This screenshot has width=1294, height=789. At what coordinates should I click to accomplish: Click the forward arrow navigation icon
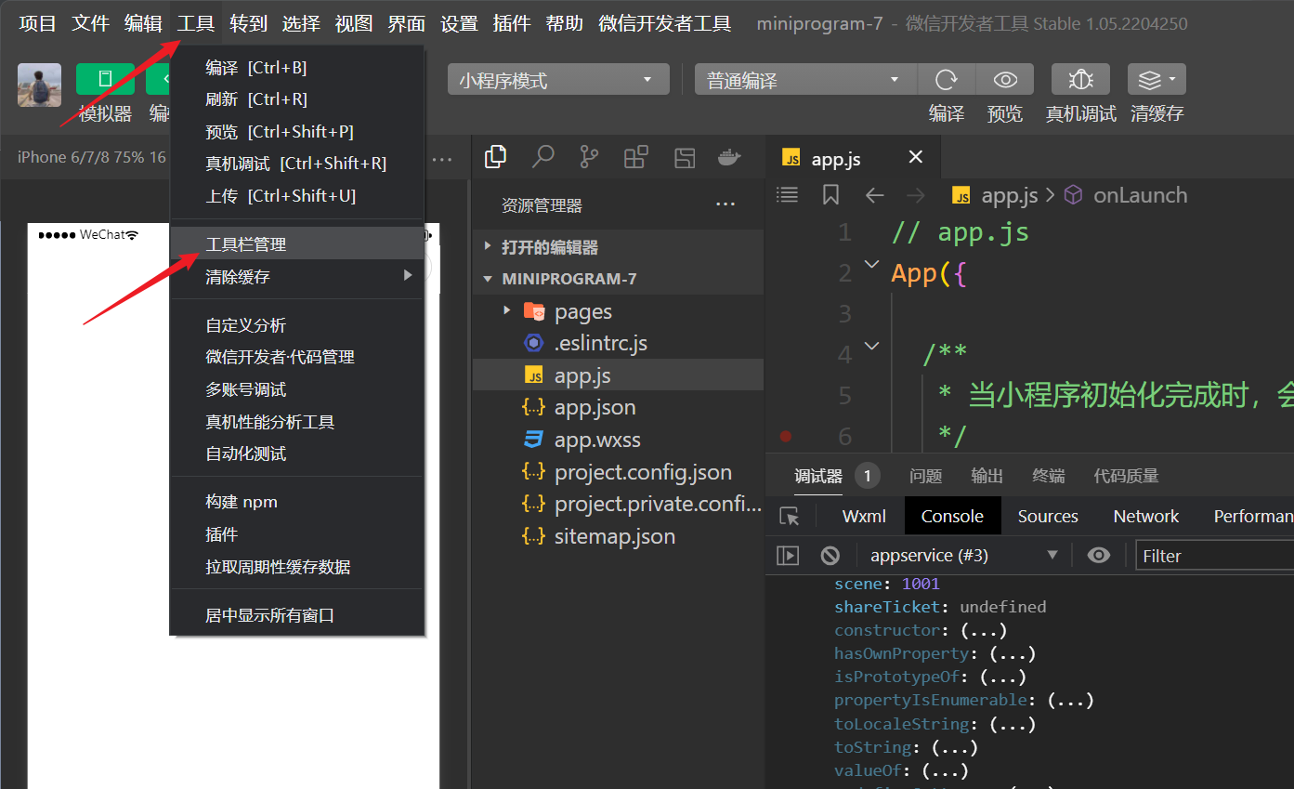pyautogui.click(x=915, y=195)
